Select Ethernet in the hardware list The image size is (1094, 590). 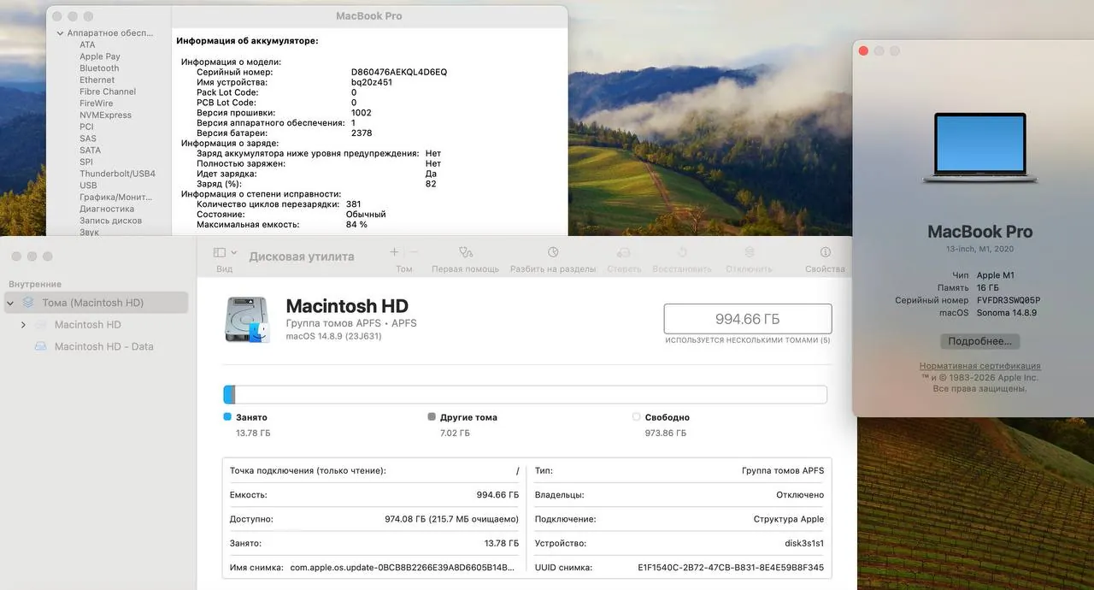(97, 80)
